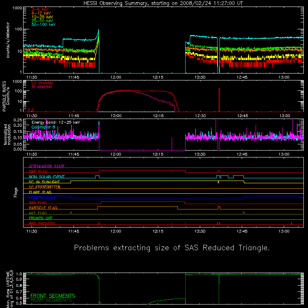Click the vertical 'Flags' axis label
308x308 pixels.
(16, 192)
